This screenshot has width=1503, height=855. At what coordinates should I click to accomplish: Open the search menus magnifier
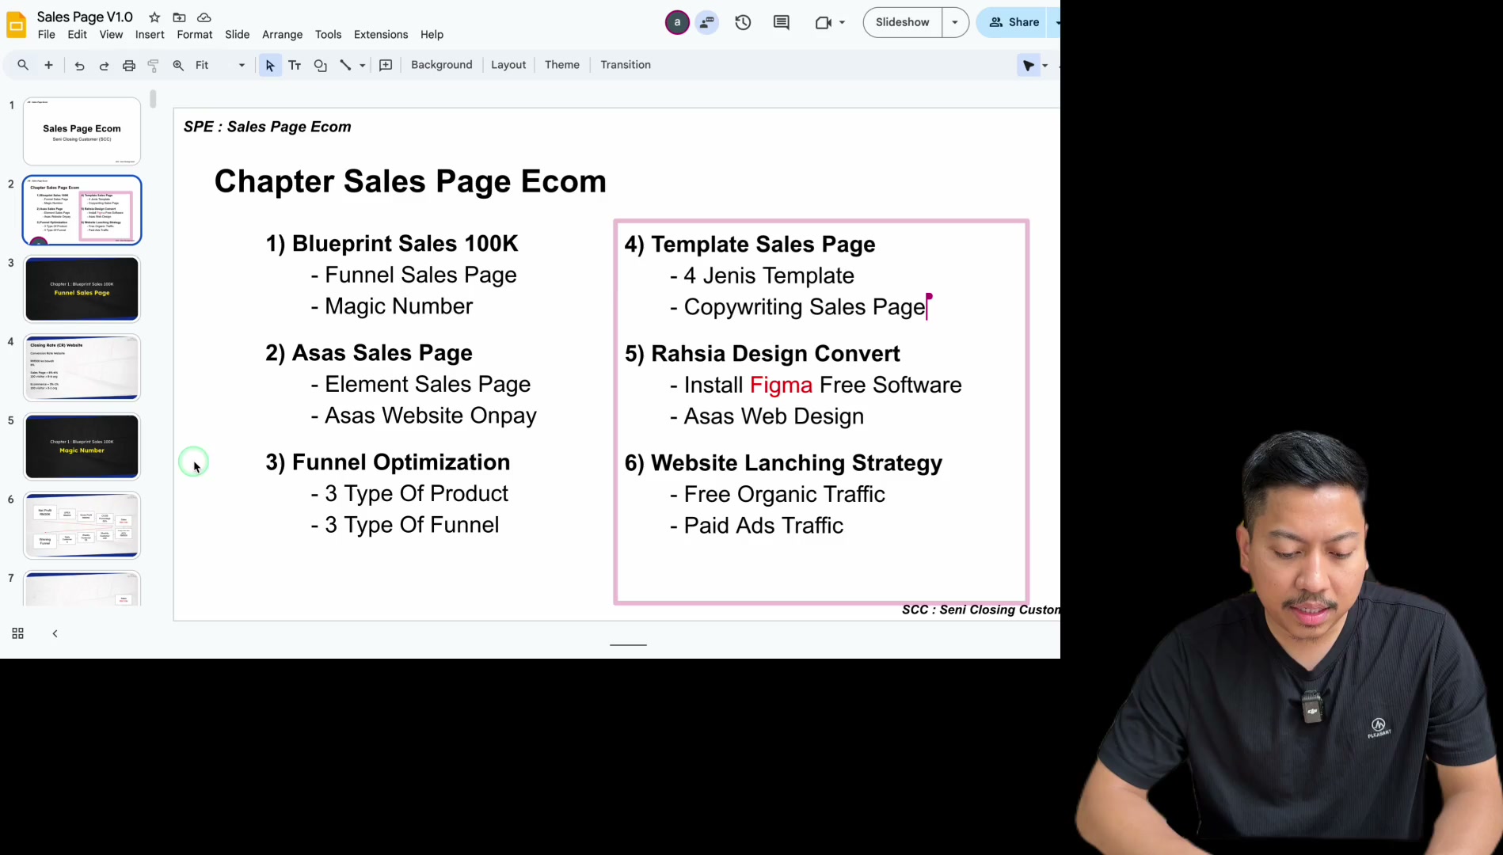[x=23, y=65]
